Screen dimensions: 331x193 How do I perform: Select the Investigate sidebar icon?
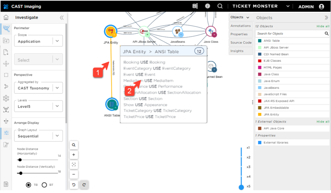point(6,29)
